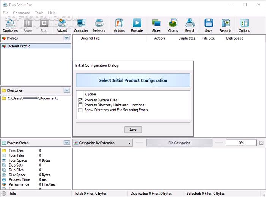The image size is (266, 197).
Task: Enable Show Directory and File Scanning Errors
Action: 81,110
